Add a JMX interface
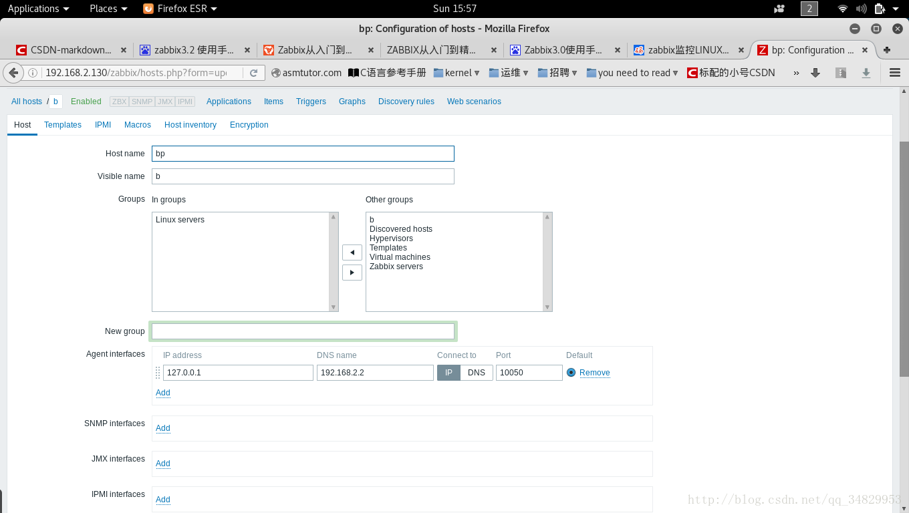Image resolution: width=909 pixels, height=513 pixels. 163,464
